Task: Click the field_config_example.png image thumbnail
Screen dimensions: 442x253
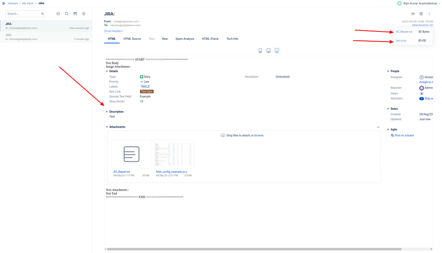Action: click(x=174, y=154)
